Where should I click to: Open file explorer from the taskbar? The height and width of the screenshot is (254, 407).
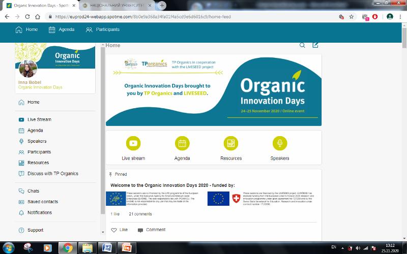click(x=88, y=248)
